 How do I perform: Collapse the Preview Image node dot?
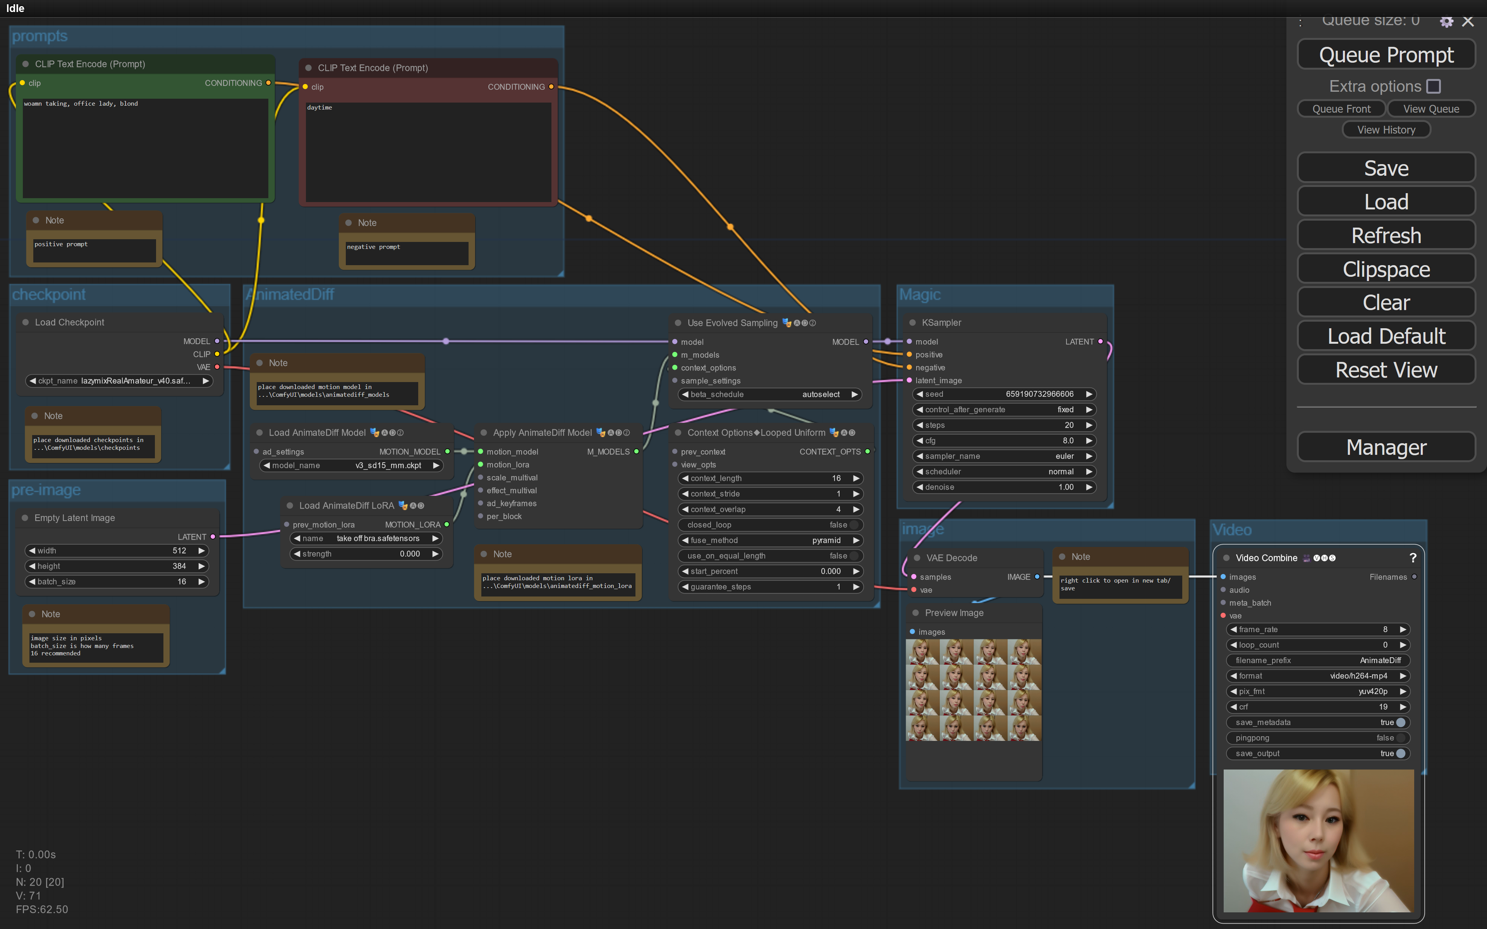pyautogui.click(x=915, y=613)
